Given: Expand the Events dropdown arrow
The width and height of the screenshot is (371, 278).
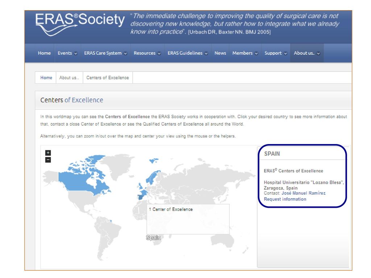Looking at the screenshot, I should pyautogui.click(x=76, y=54).
